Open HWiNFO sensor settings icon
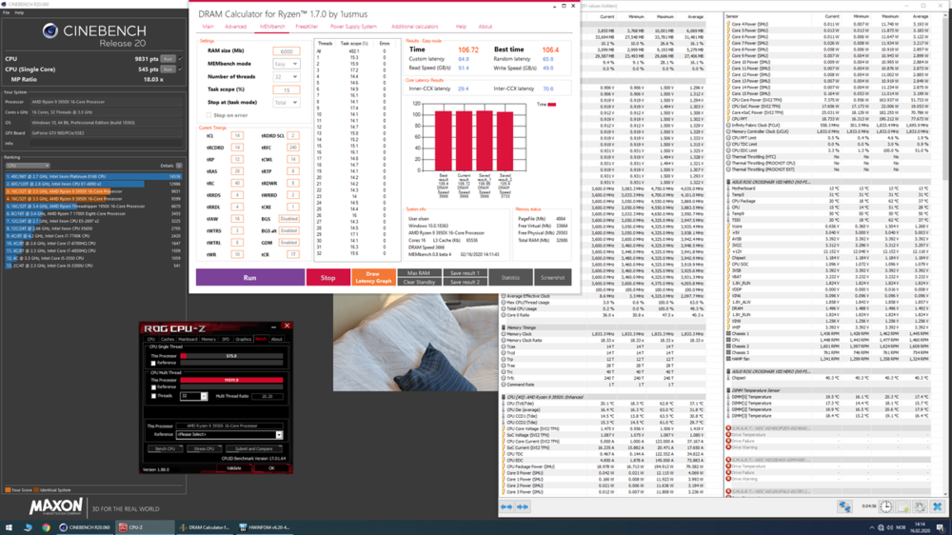Image resolution: width=952 pixels, height=535 pixels. pyautogui.click(x=921, y=506)
